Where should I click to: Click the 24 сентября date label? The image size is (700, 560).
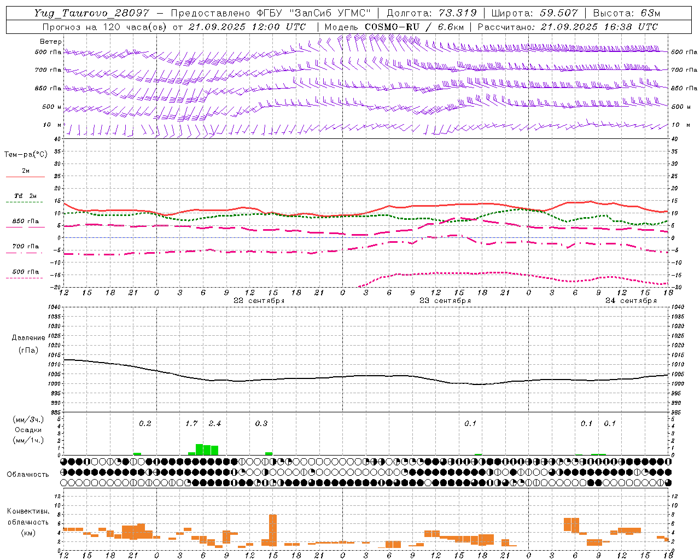click(x=631, y=301)
